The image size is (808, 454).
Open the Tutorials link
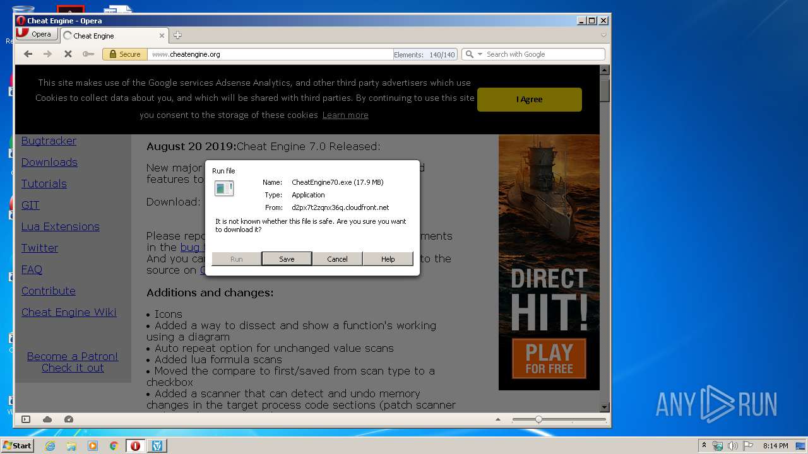[x=44, y=183]
